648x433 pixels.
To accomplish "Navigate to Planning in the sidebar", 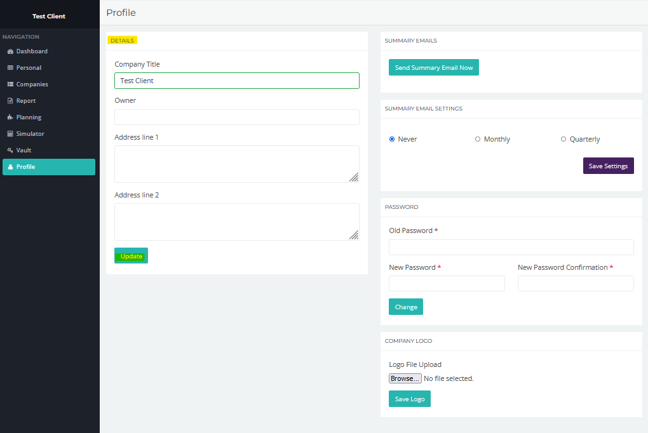I will point(49,117).
